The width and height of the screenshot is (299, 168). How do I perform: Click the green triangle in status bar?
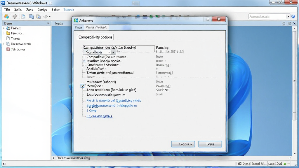pyautogui.click(x=285, y=164)
